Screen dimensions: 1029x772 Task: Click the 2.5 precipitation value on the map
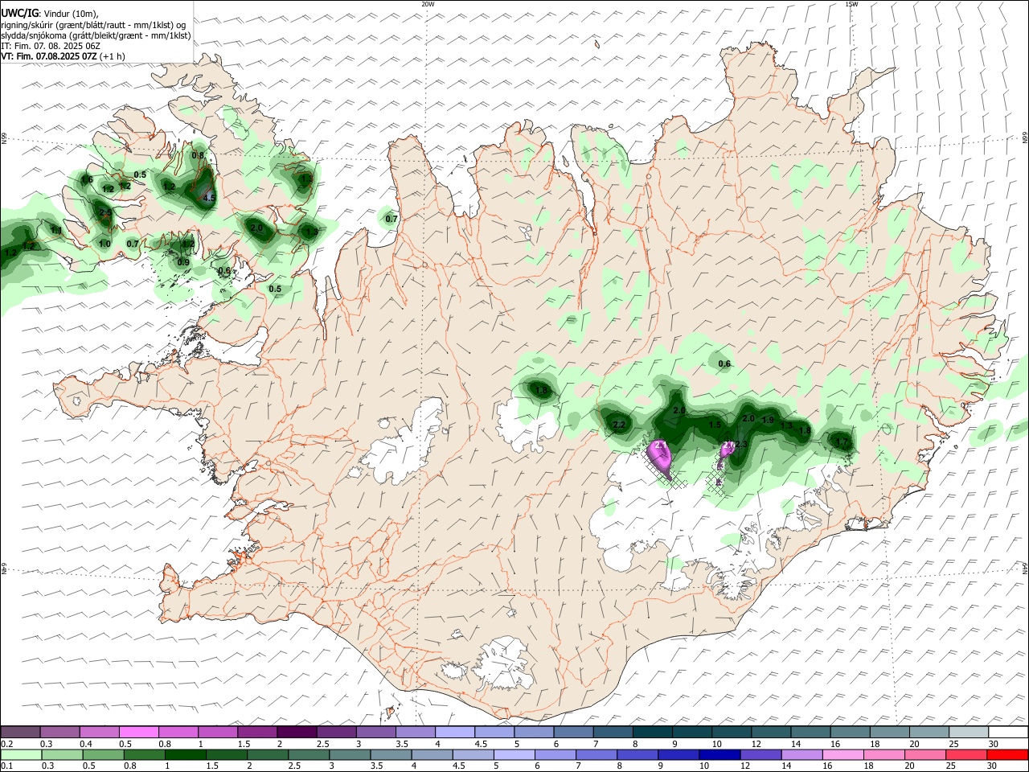[105, 212]
